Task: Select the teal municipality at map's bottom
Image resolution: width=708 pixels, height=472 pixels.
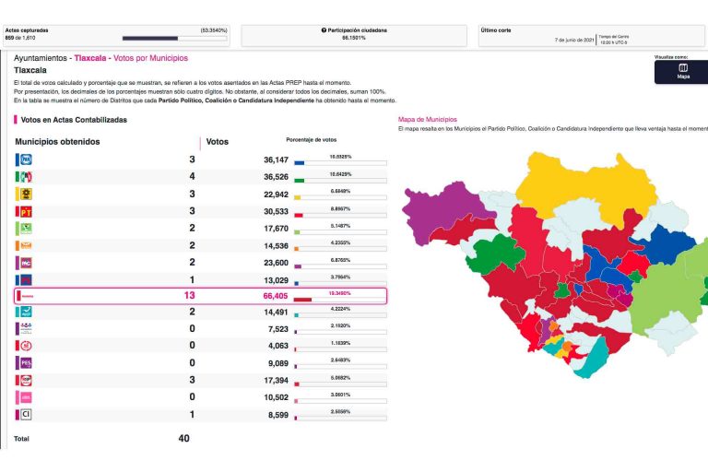Action: (594, 360)
